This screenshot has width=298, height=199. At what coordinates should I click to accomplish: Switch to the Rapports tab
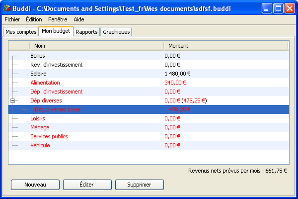86,32
